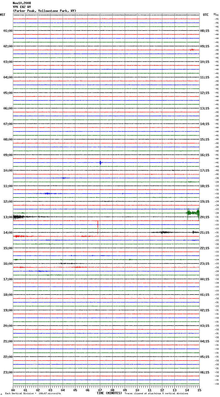
Task: Select the 13:00 MST time label
Action: (8, 217)
